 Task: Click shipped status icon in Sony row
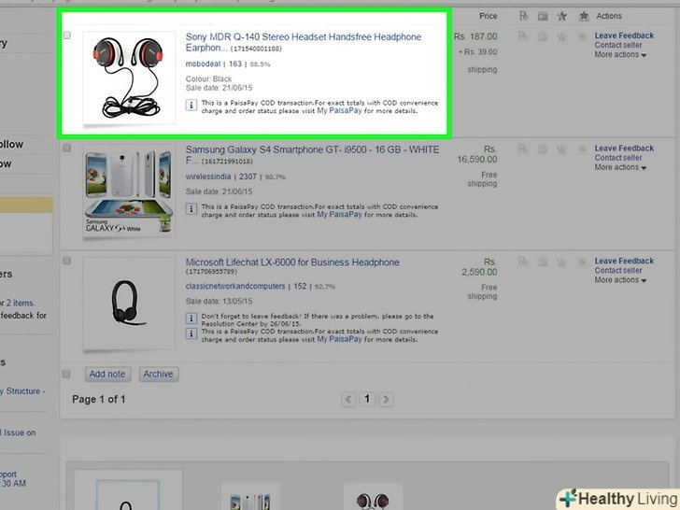543,36
